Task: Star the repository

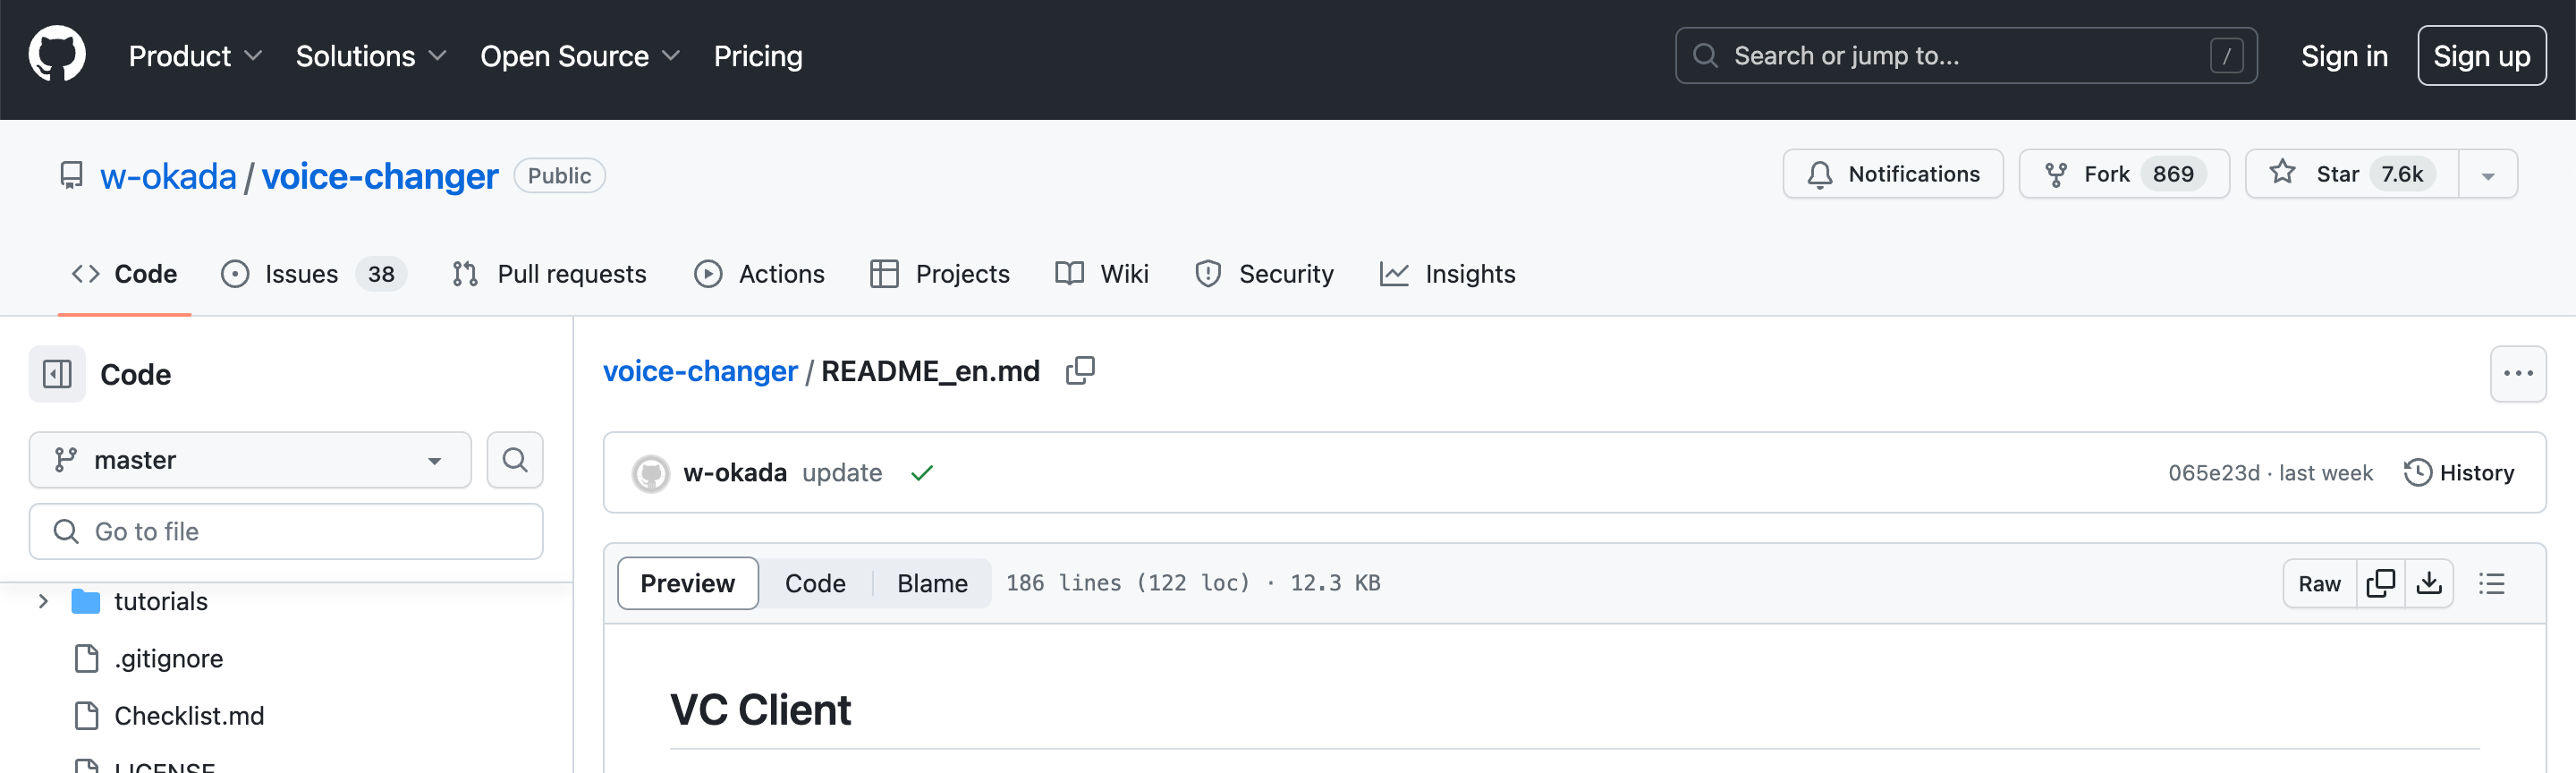Action: point(2351,174)
